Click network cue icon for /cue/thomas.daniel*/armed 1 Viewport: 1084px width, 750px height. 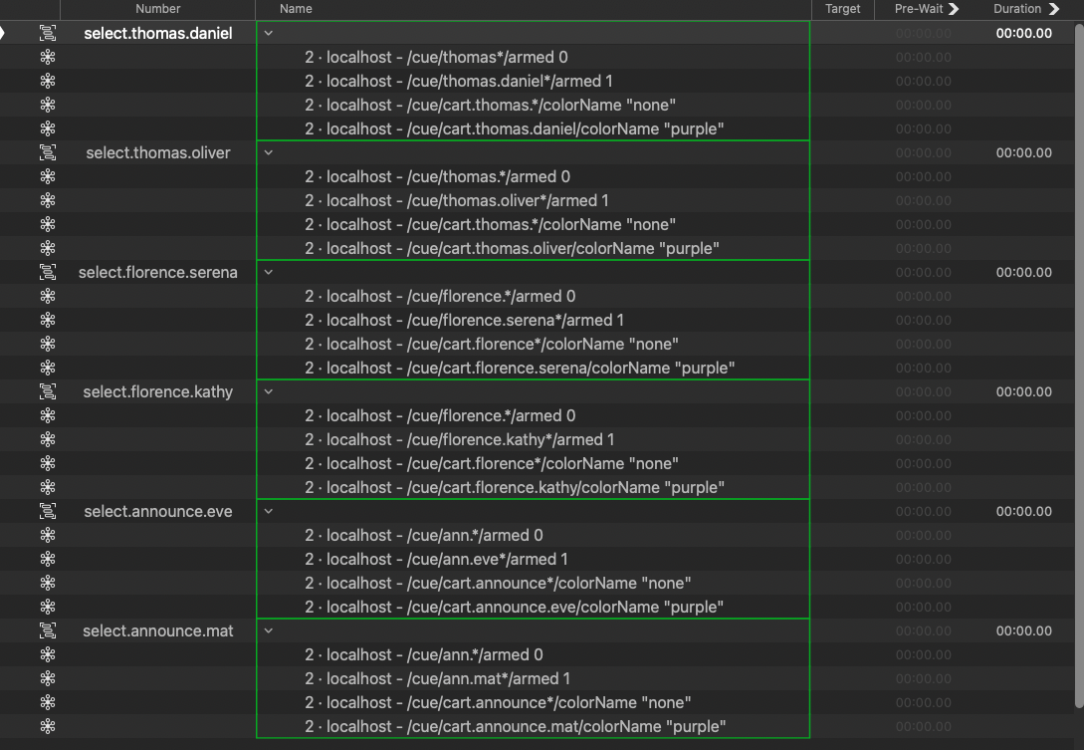click(47, 81)
